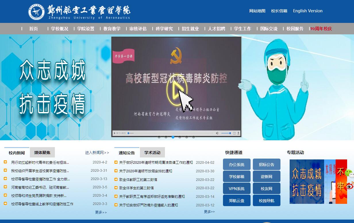
Task: Open the 众志成城 抗击疫情 special topic thumbnail
Action: (307, 181)
